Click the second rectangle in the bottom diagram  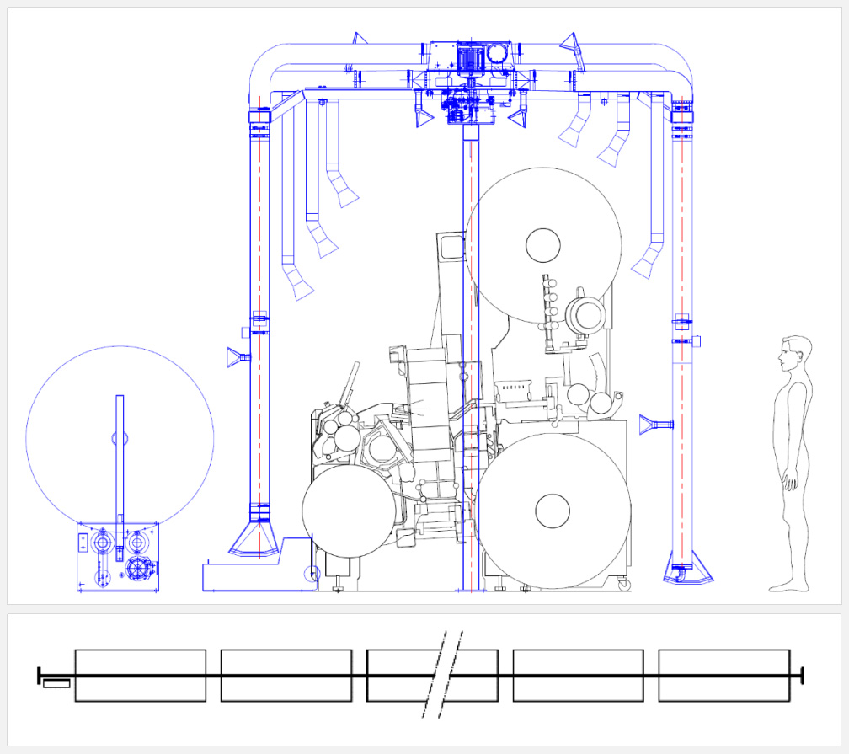(x=286, y=676)
